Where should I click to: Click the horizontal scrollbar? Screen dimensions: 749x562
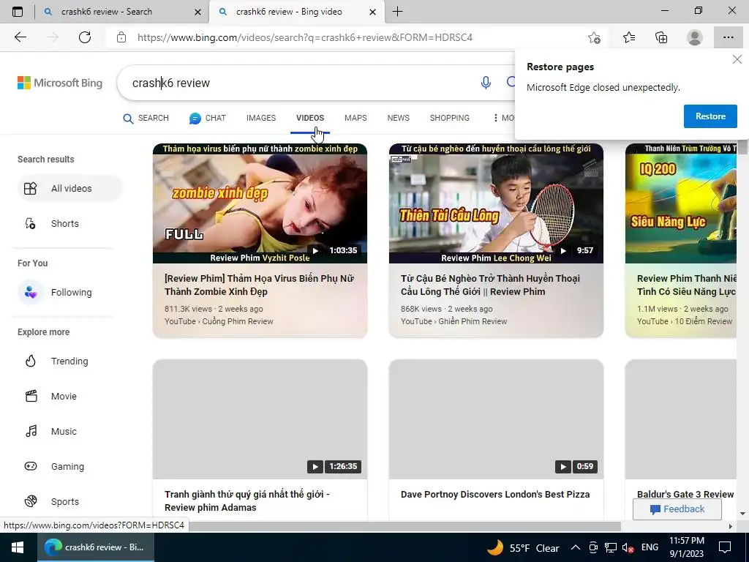[406, 526]
